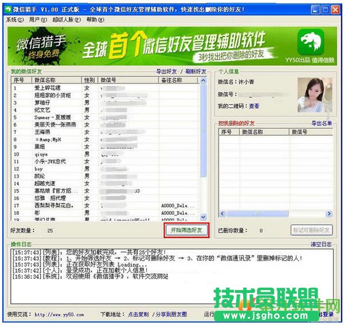Sort friend list by 序号 column header
This screenshot has width=344, height=325.
click(21, 80)
